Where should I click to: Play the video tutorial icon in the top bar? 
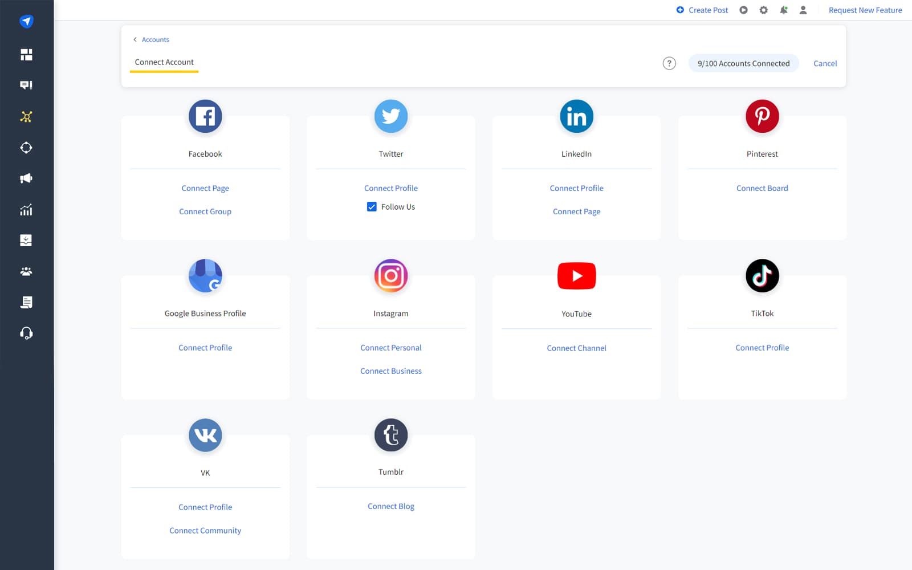(743, 10)
